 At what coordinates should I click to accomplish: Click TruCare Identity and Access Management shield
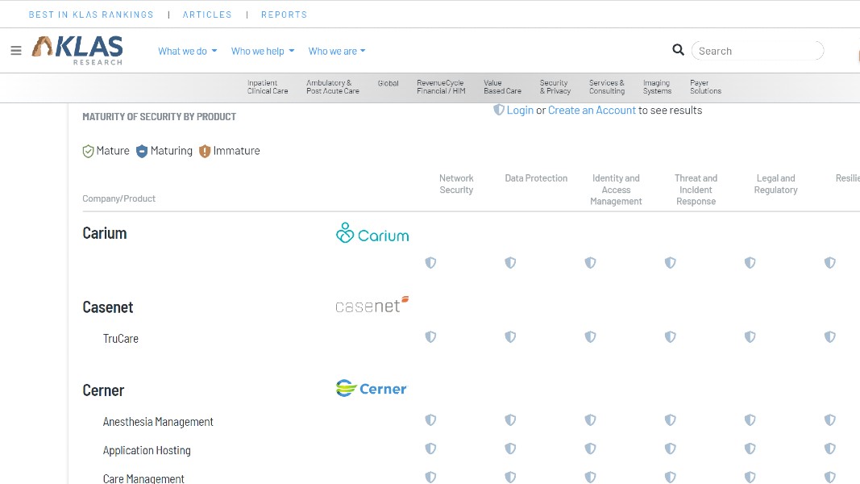(x=590, y=337)
